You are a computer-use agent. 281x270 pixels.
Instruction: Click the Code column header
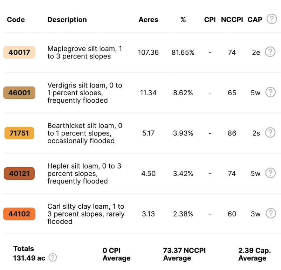(x=16, y=20)
